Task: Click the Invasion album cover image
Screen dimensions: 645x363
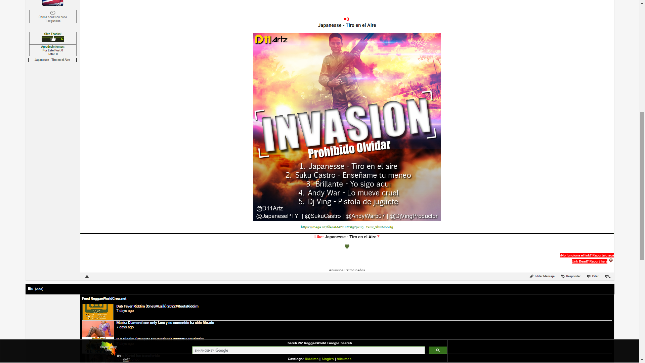Action: click(x=347, y=127)
